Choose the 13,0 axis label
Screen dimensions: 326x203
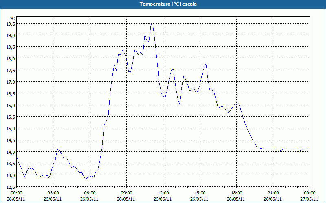tap(11, 175)
